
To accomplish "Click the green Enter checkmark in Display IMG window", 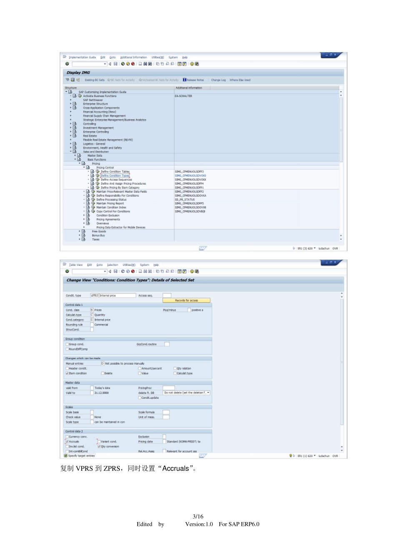I will coord(67,64).
